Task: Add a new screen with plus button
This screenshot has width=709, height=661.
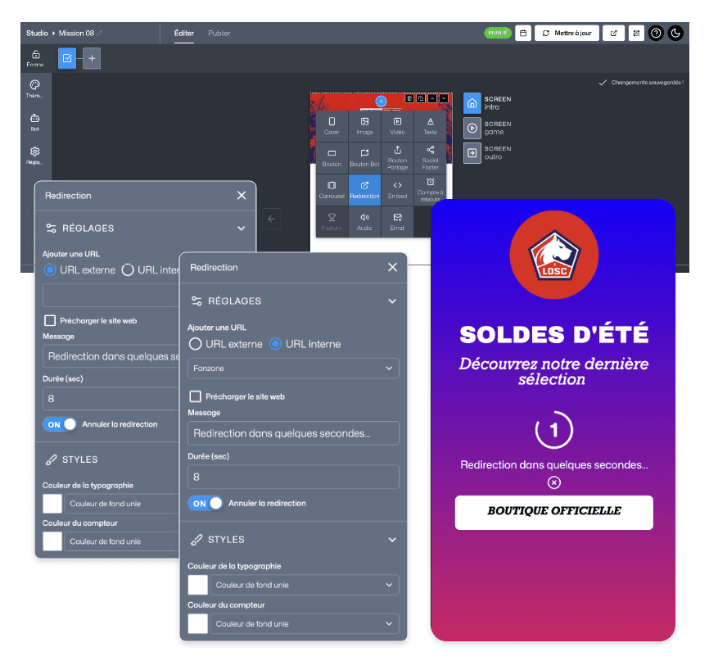Action: click(92, 58)
